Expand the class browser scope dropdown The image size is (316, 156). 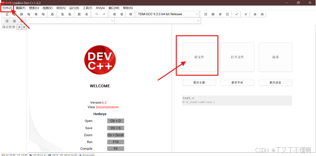pyautogui.click(x=71, y=21)
